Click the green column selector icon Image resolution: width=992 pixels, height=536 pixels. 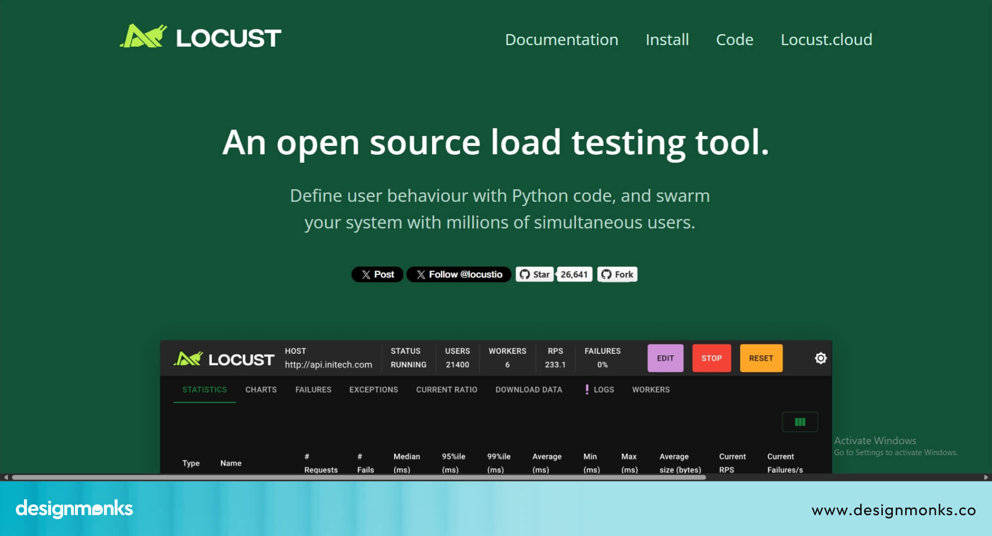point(800,422)
